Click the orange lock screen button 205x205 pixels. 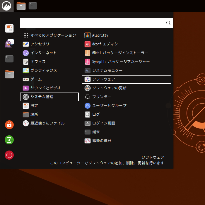point(9,125)
